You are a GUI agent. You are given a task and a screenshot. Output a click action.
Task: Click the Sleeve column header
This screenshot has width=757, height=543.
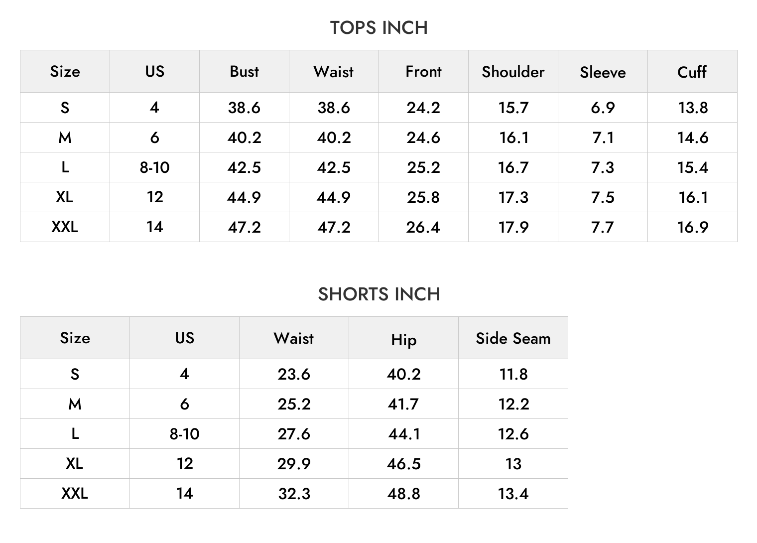[603, 72]
